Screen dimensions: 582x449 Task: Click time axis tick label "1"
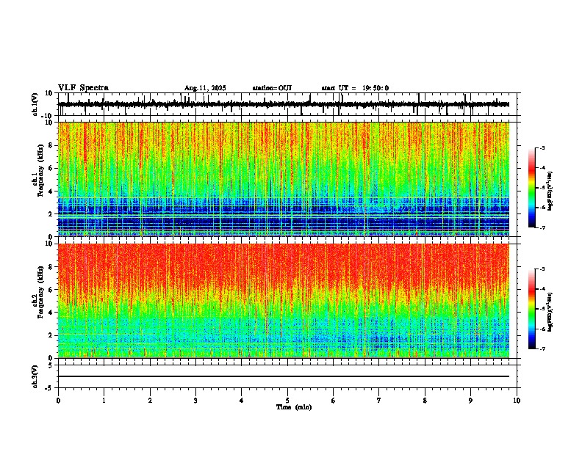104,401
